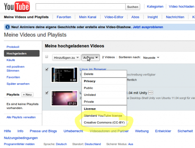The width and height of the screenshot is (195, 148).
Task: Uncheck the Unity video checkbox
Action: (x=47, y=93)
